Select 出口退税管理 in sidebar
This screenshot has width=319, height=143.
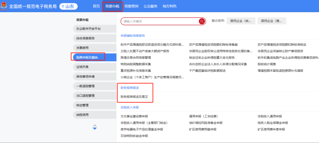[95, 96]
